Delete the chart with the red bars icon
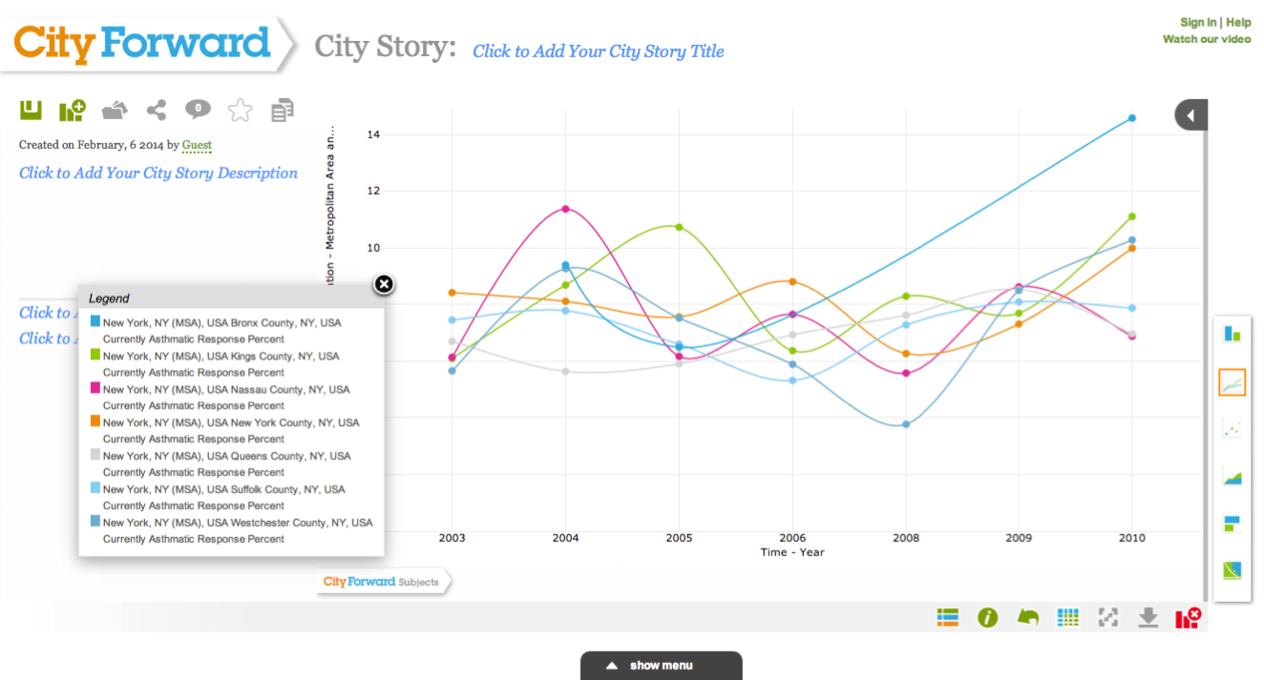Image resolution: width=1264 pixels, height=680 pixels. pyautogui.click(x=1189, y=618)
